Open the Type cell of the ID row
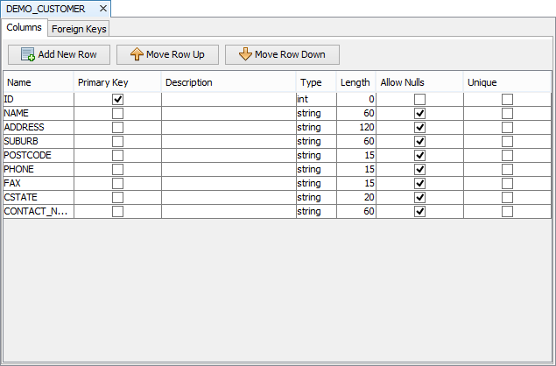This screenshot has height=366, width=556. pyautogui.click(x=315, y=100)
